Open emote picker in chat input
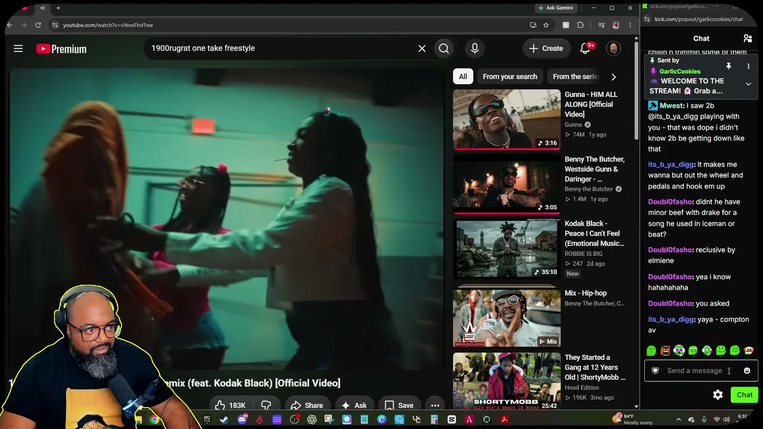The image size is (763, 429). pos(747,371)
